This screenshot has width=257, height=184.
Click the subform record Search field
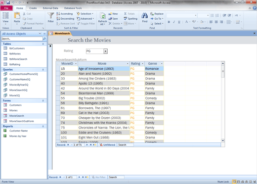click(126, 145)
